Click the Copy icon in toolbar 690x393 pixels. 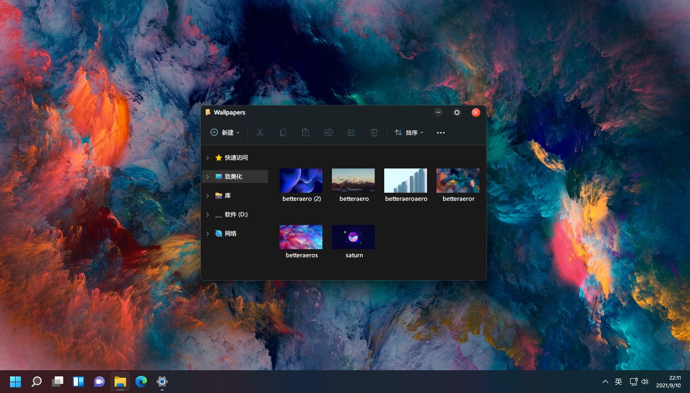[282, 132]
